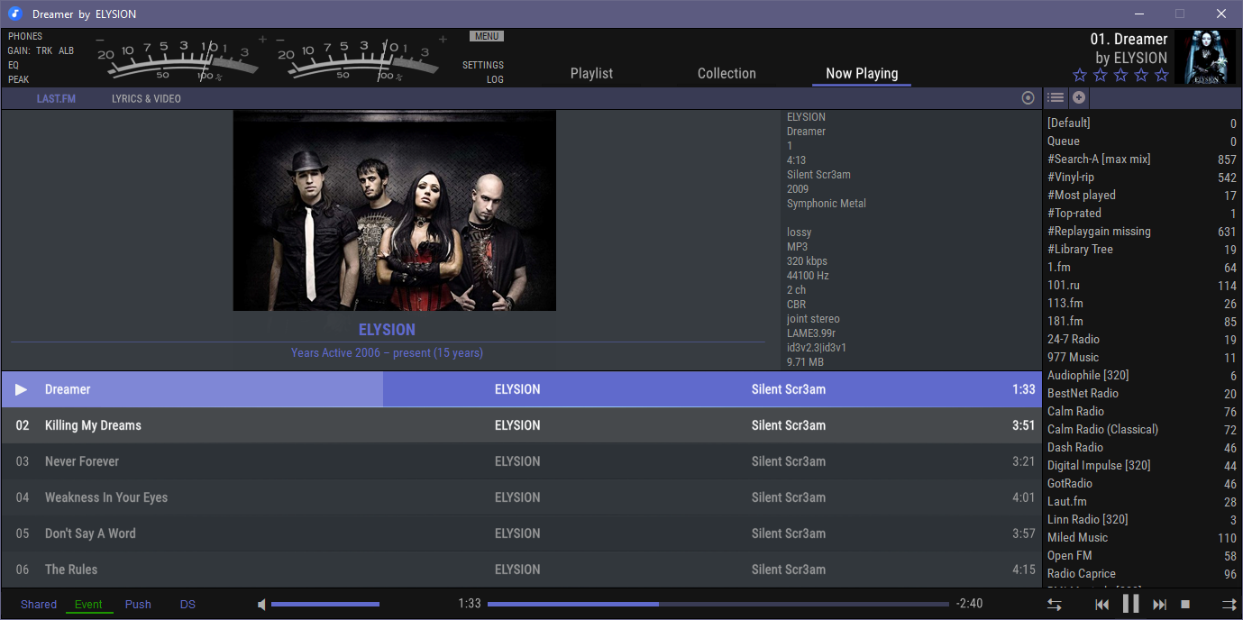This screenshot has height=620, width=1243.
Task: Click the circular target icon in panel header
Action: (1028, 98)
